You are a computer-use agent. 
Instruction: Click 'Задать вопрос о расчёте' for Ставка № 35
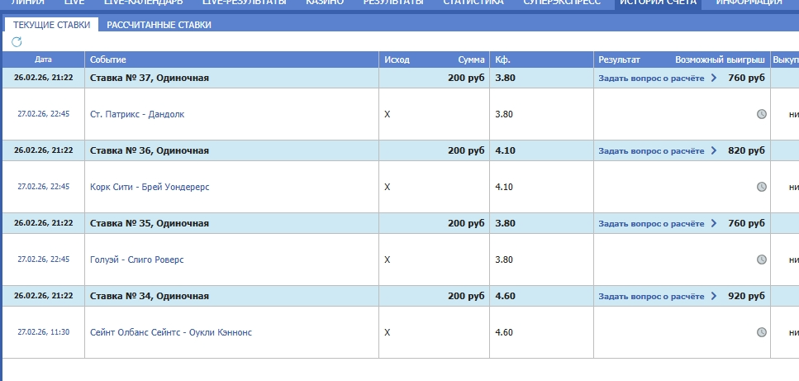point(651,223)
